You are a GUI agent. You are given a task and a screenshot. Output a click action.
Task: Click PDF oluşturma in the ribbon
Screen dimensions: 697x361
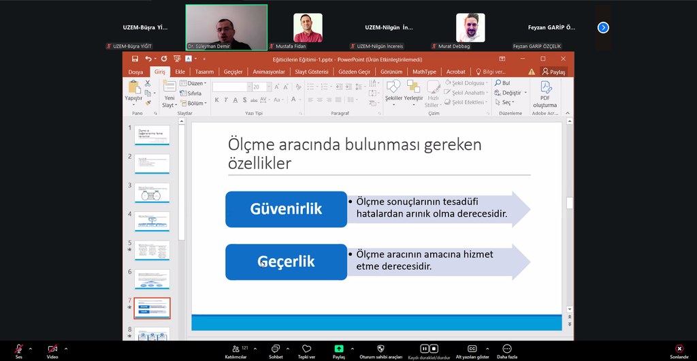click(x=545, y=95)
